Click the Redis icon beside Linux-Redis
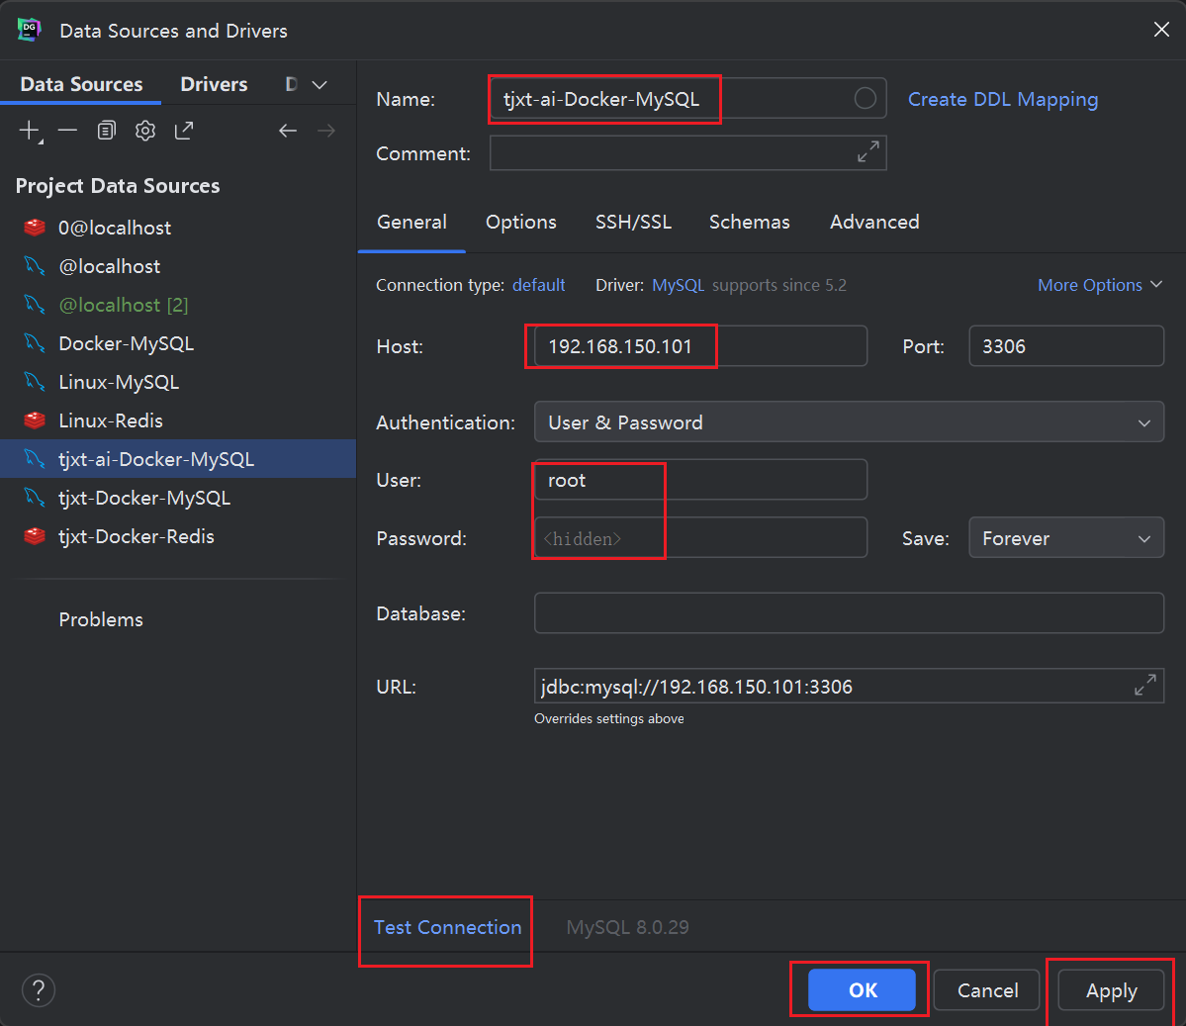 click(35, 420)
